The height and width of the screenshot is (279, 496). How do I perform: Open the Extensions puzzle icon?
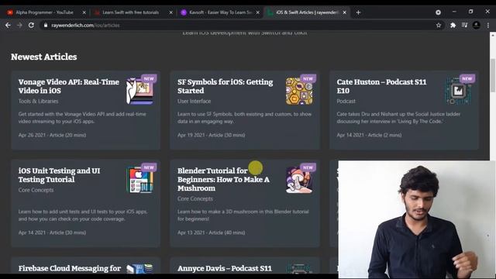pos(453,26)
